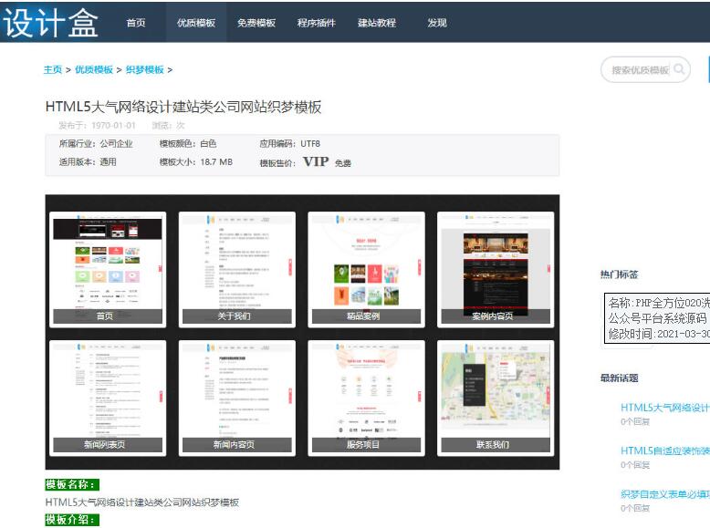Type in the 搜索优质模板 search field
Image resolution: width=710 pixels, height=528 pixels.
coord(639,70)
